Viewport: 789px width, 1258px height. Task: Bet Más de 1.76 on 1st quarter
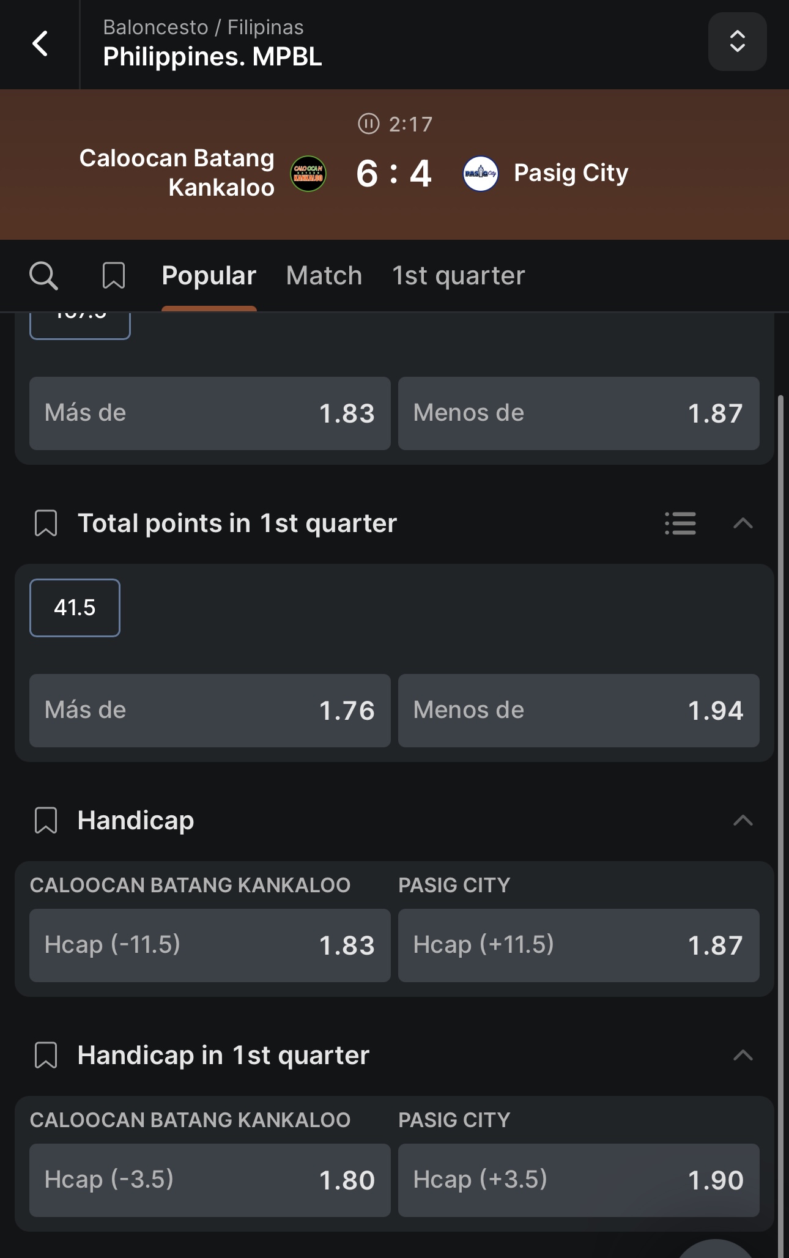coord(210,711)
